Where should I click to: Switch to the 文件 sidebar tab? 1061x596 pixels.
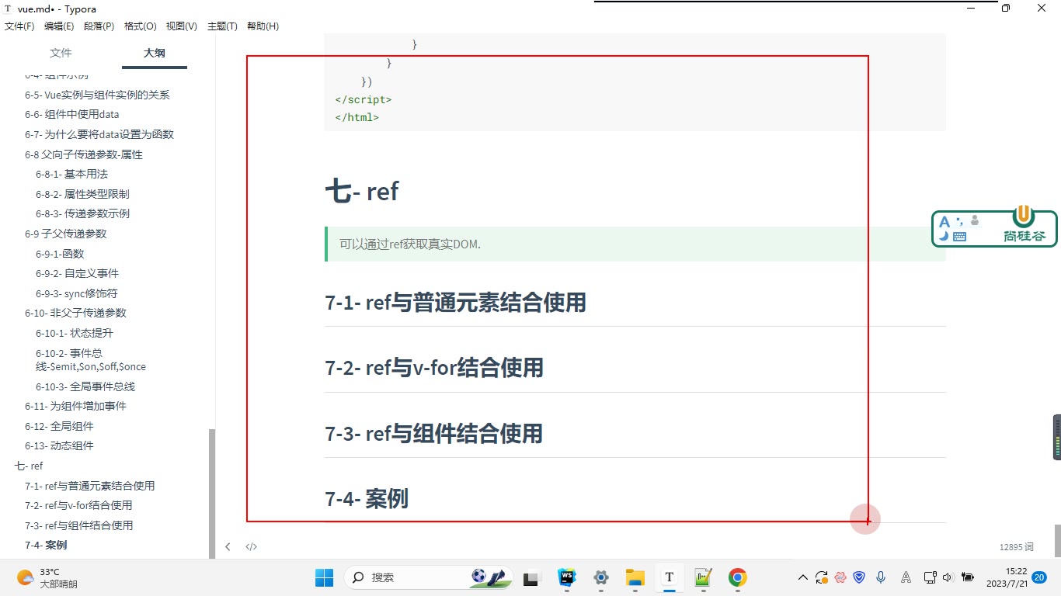(61, 53)
